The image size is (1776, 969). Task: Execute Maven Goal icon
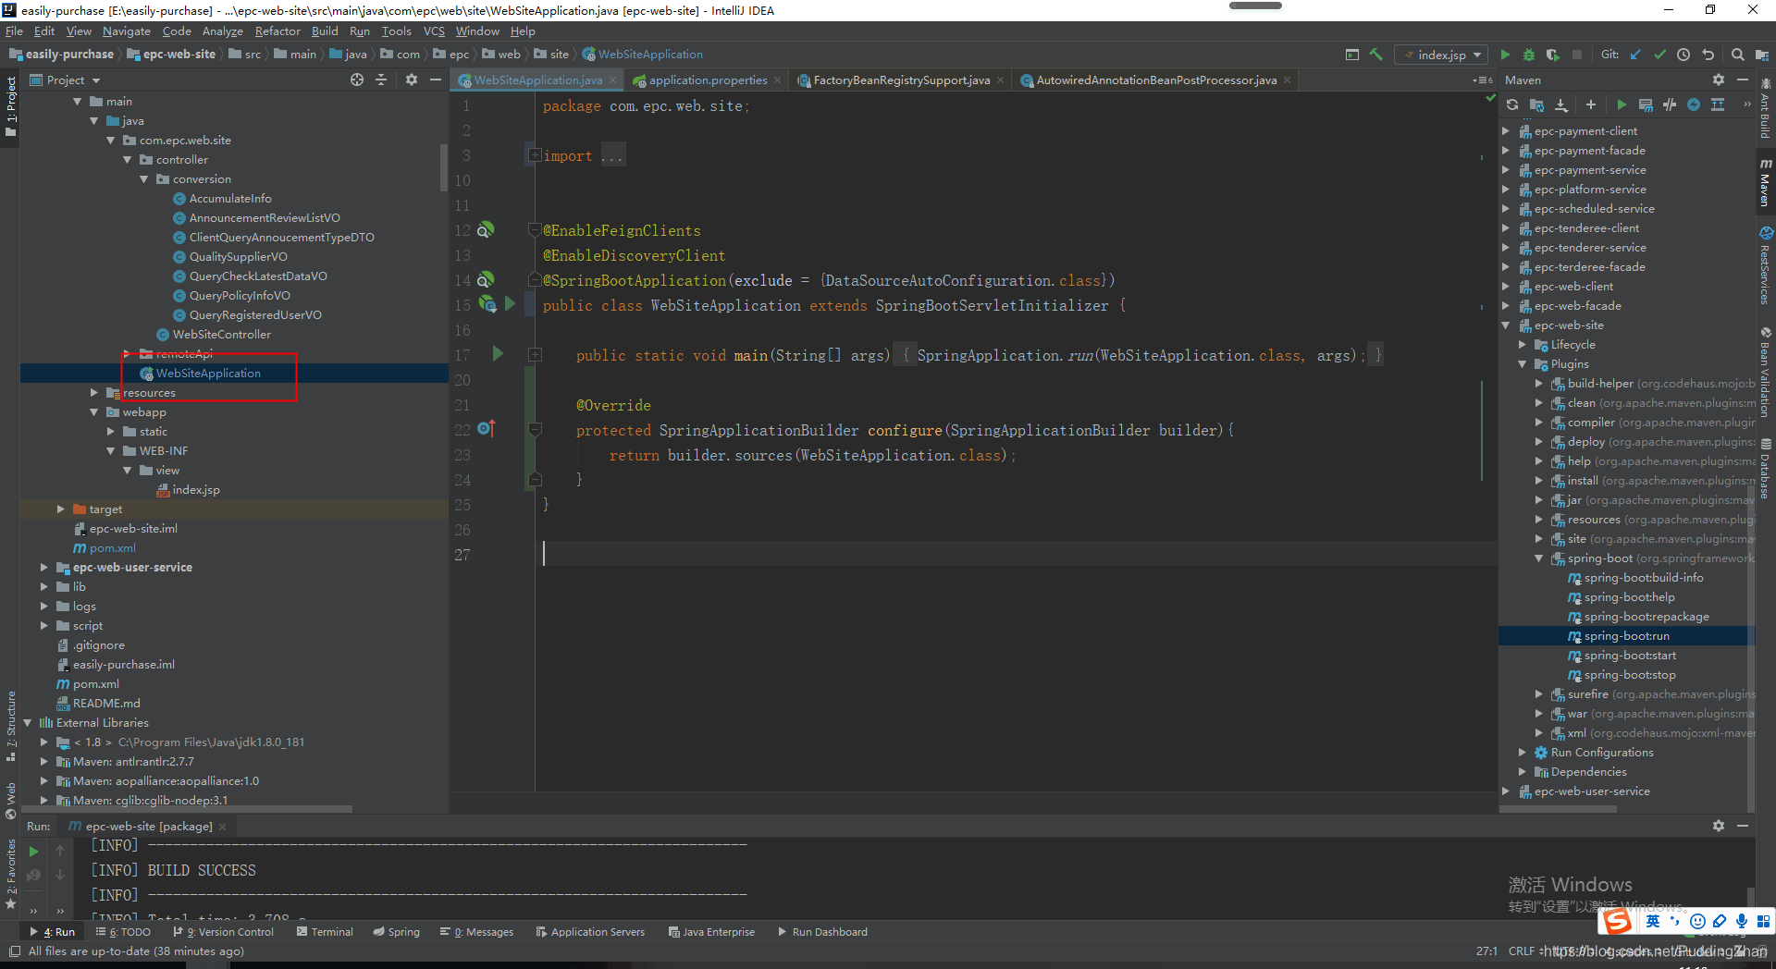pyautogui.click(x=1646, y=104)
